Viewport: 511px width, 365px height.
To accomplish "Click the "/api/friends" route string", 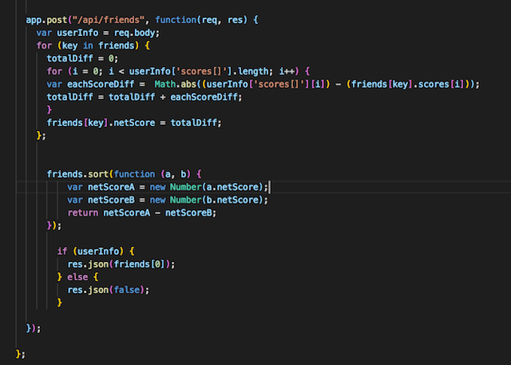I will [x=109, y=20].
